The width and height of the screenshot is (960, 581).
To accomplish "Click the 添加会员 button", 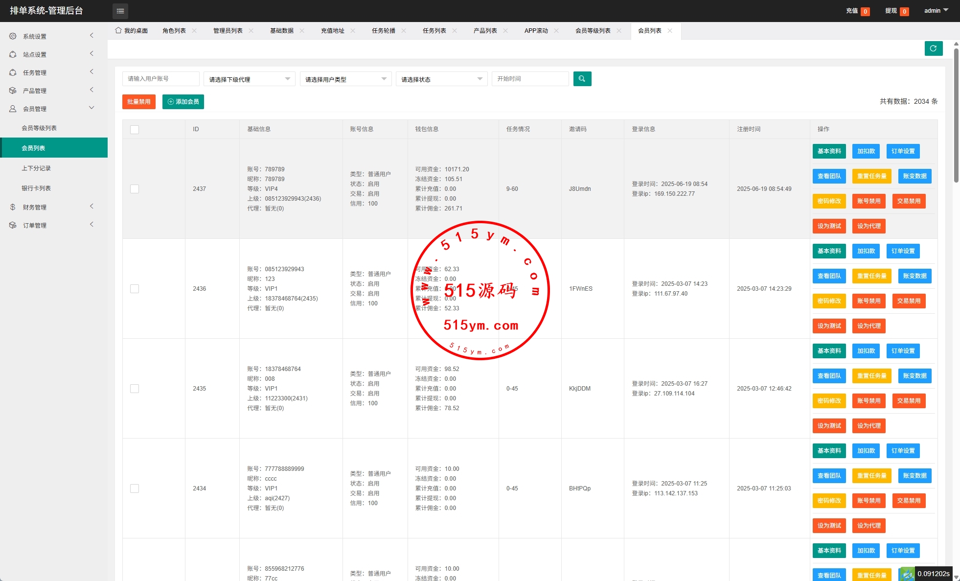I will (x=183, y=102).
